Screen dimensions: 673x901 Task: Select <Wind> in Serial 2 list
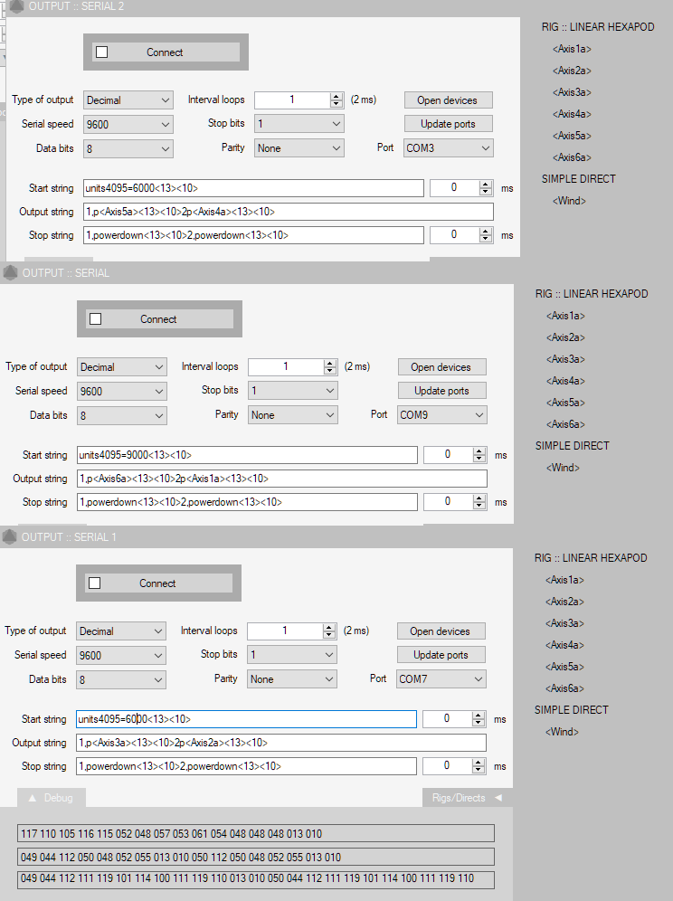[x=570, y=201]
